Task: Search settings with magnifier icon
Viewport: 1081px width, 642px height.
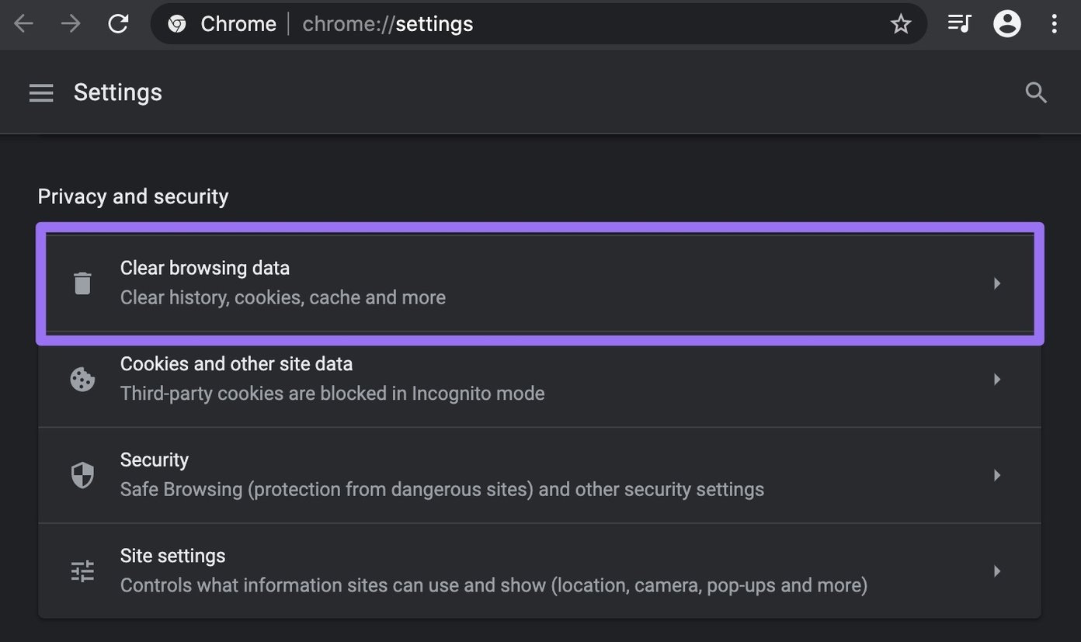Action: click(x=1036, y=93)
